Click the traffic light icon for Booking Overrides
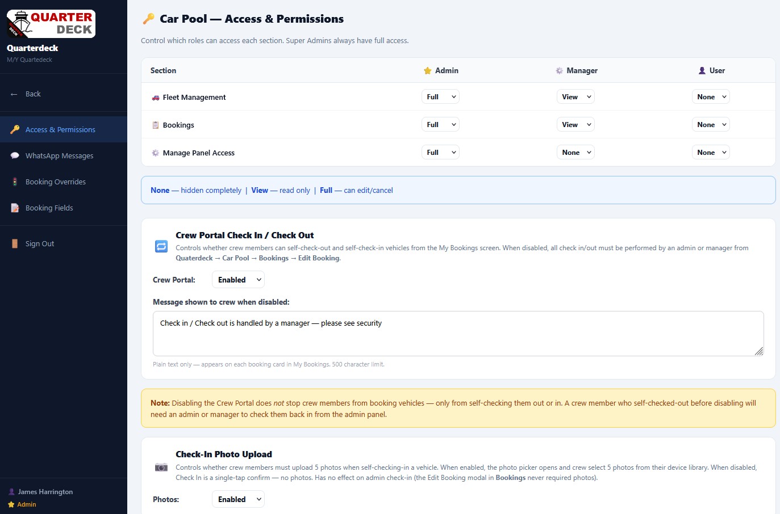 [15, 182]
